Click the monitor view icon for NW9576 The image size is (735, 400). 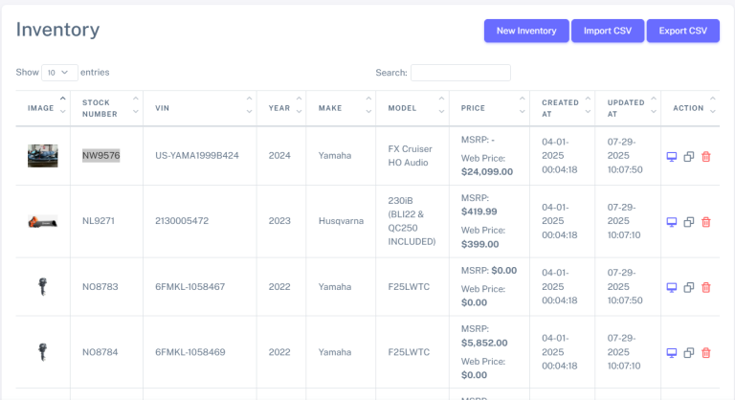click(672, 156)
